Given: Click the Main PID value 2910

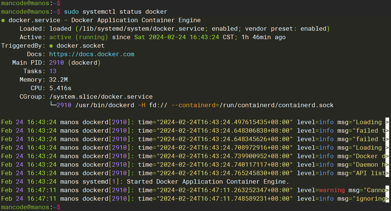Looking at the screenshot, I should click(x=56, y=63).
